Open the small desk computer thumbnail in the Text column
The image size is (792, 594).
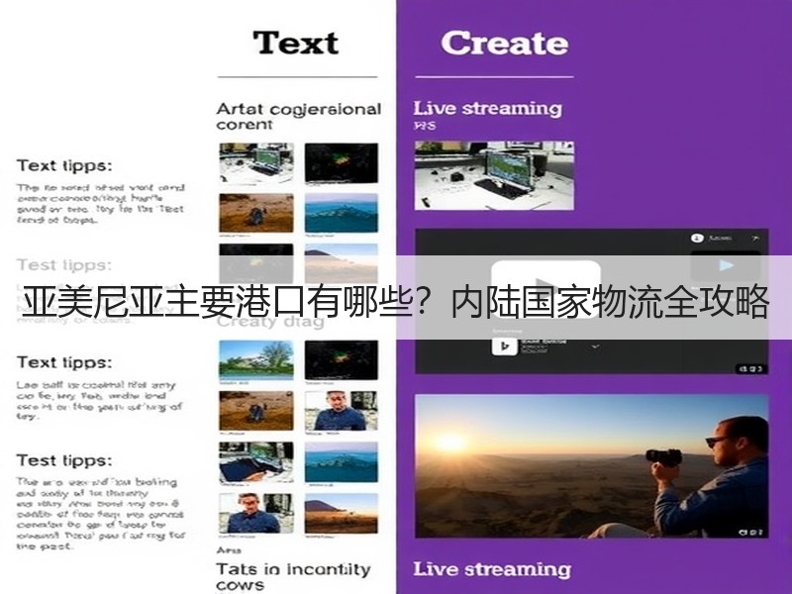tap(256, 162)
